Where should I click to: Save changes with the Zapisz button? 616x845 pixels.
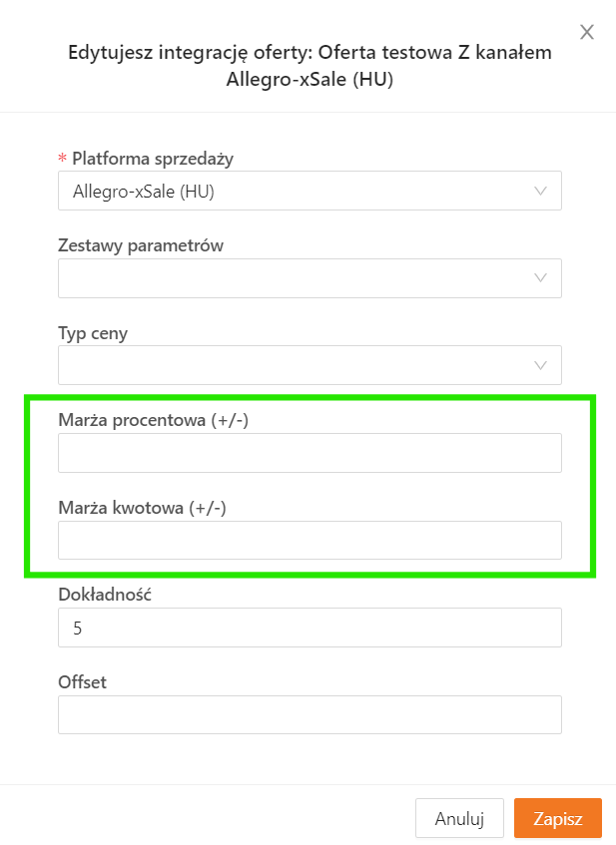click(x=557, y=818)
